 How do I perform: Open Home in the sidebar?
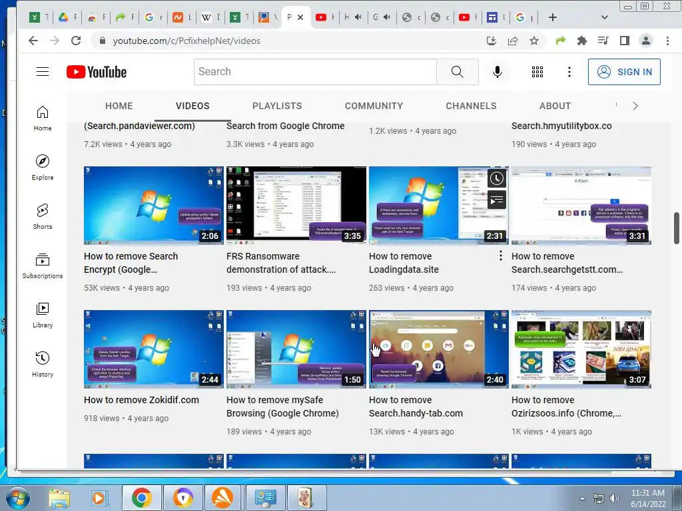(42, 118)
